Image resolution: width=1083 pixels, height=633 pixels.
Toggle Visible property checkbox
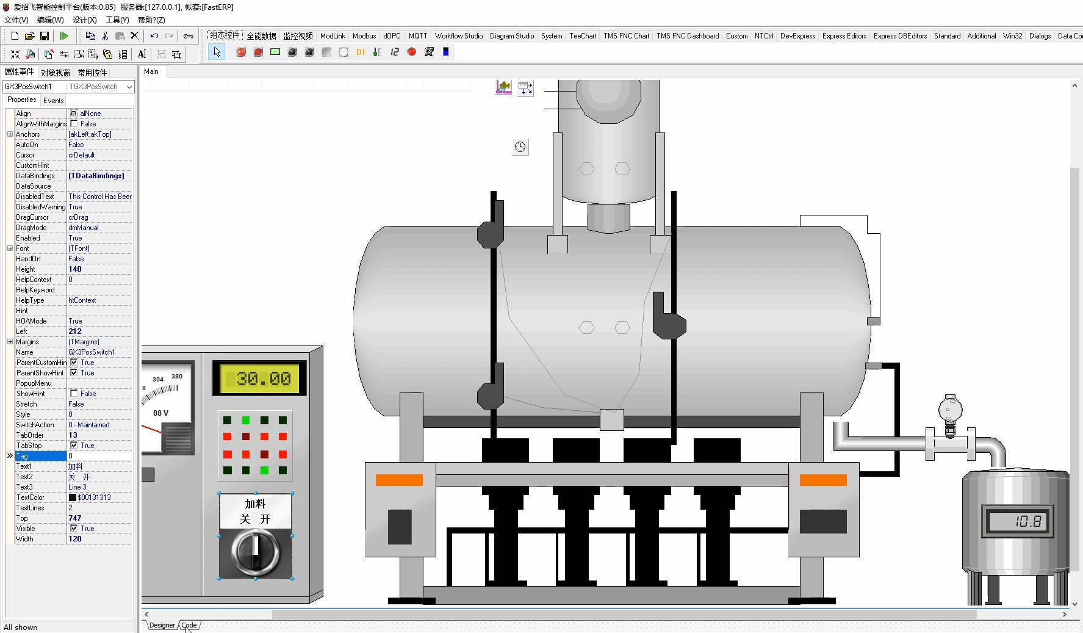click(74, 528)
